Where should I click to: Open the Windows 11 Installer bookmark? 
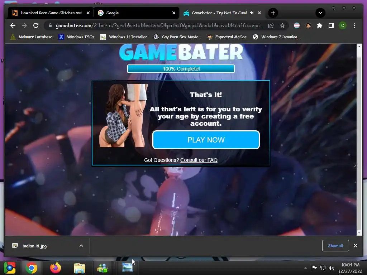[124, 37]
